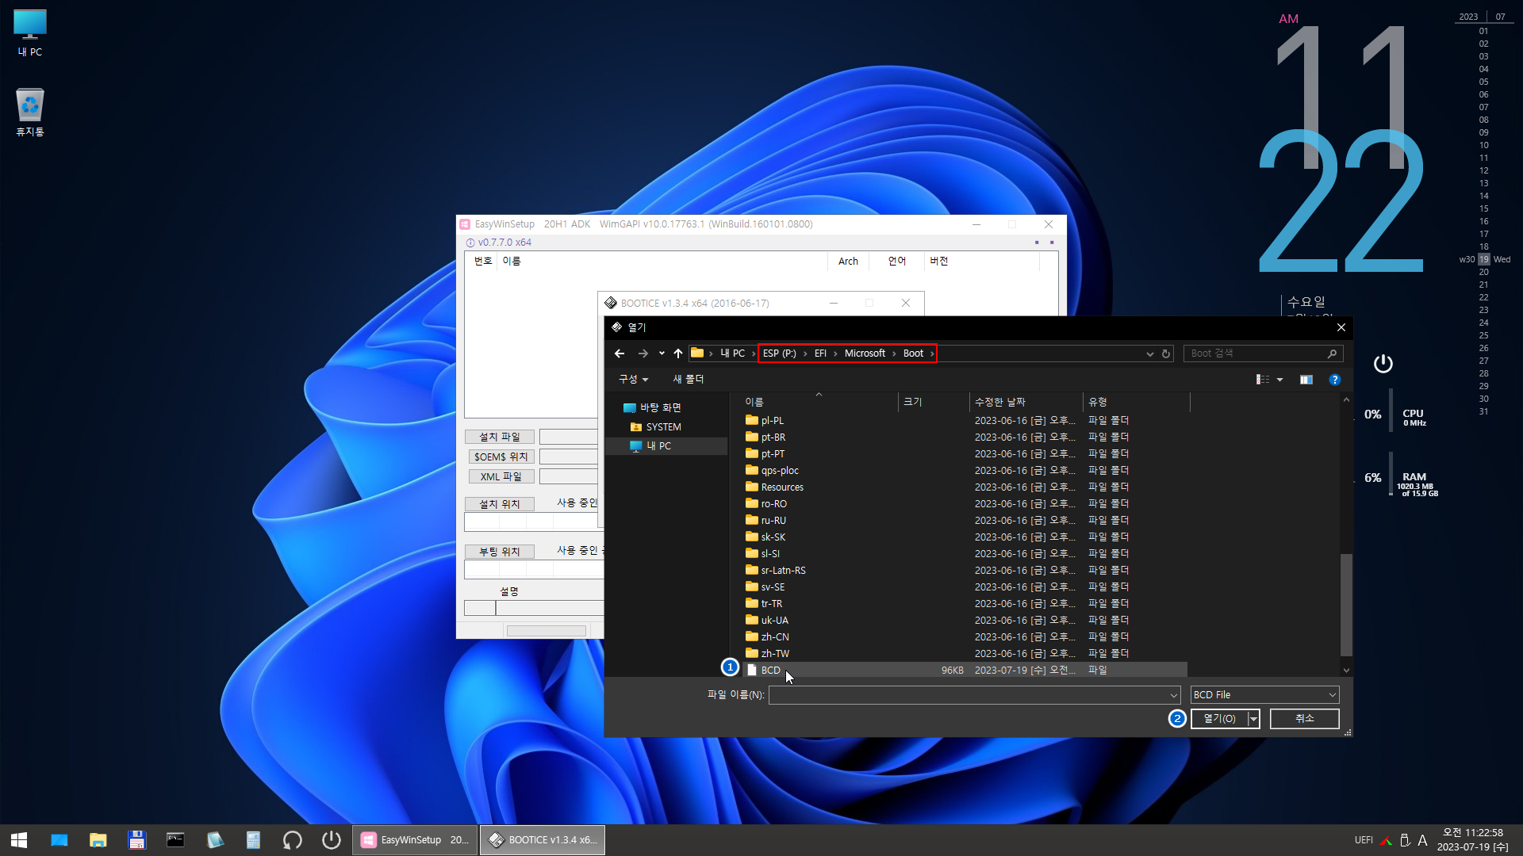Open the 구성 organize menu
The image size is (1523, 856).
click(633, 380)
